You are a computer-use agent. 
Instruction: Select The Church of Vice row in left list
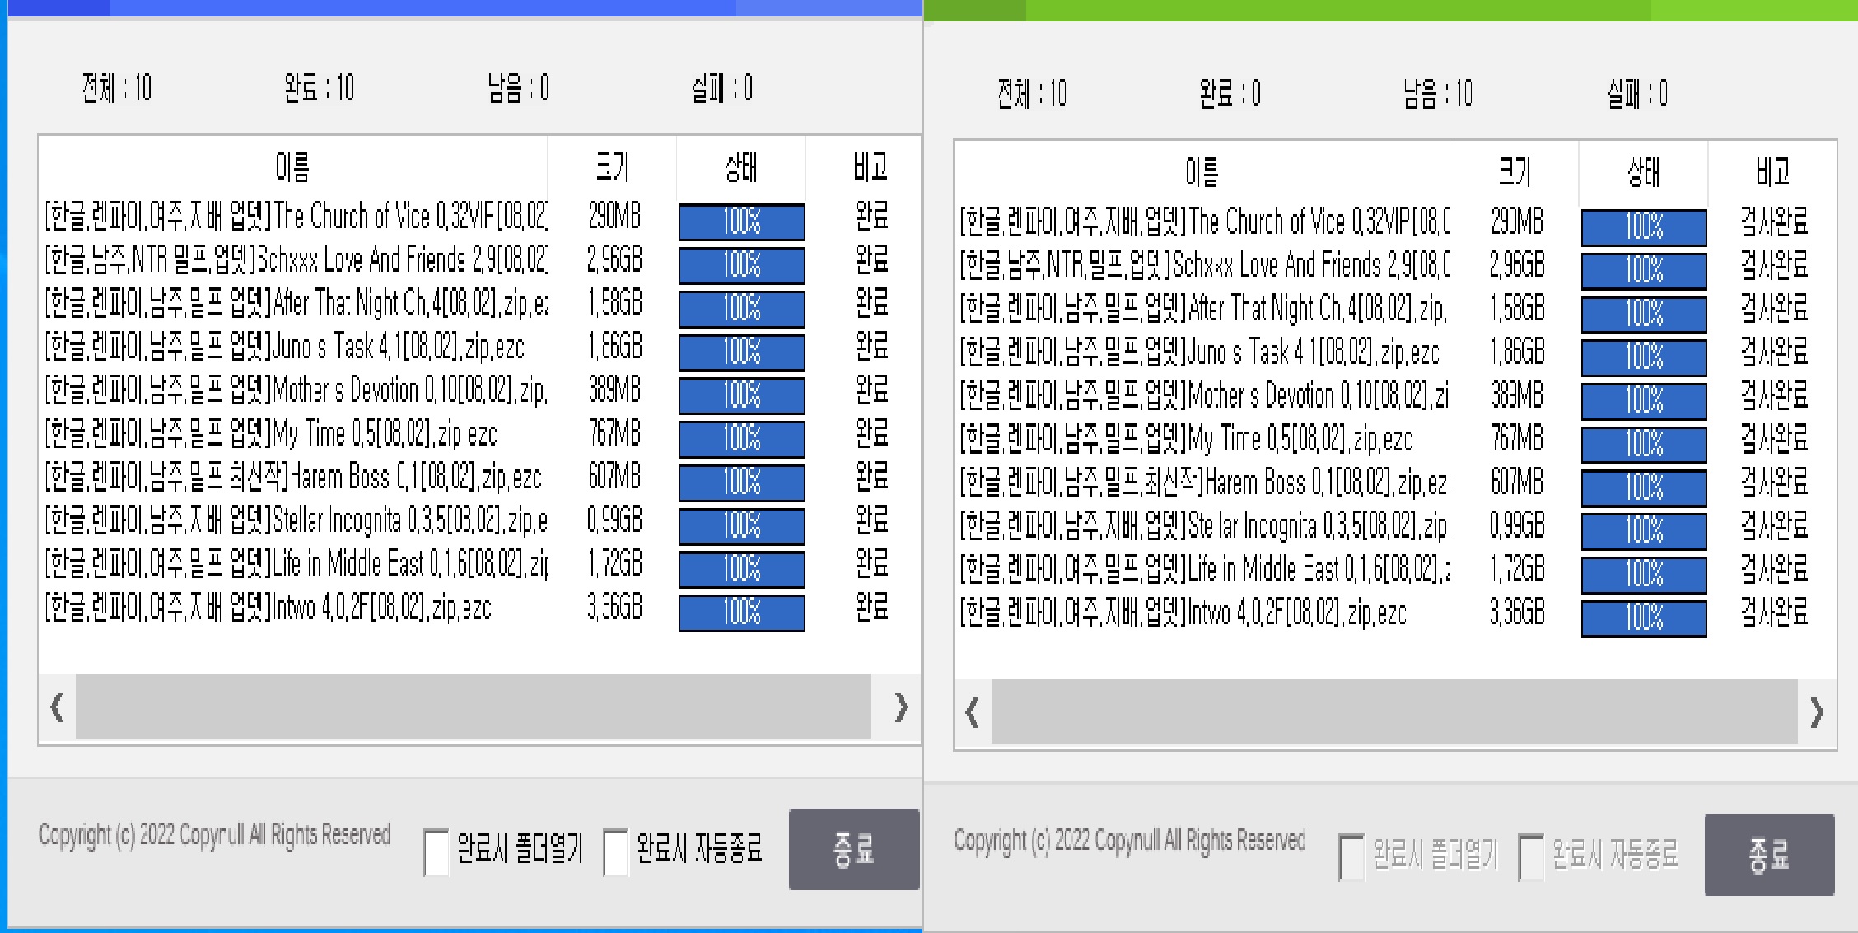pos(295,217)
